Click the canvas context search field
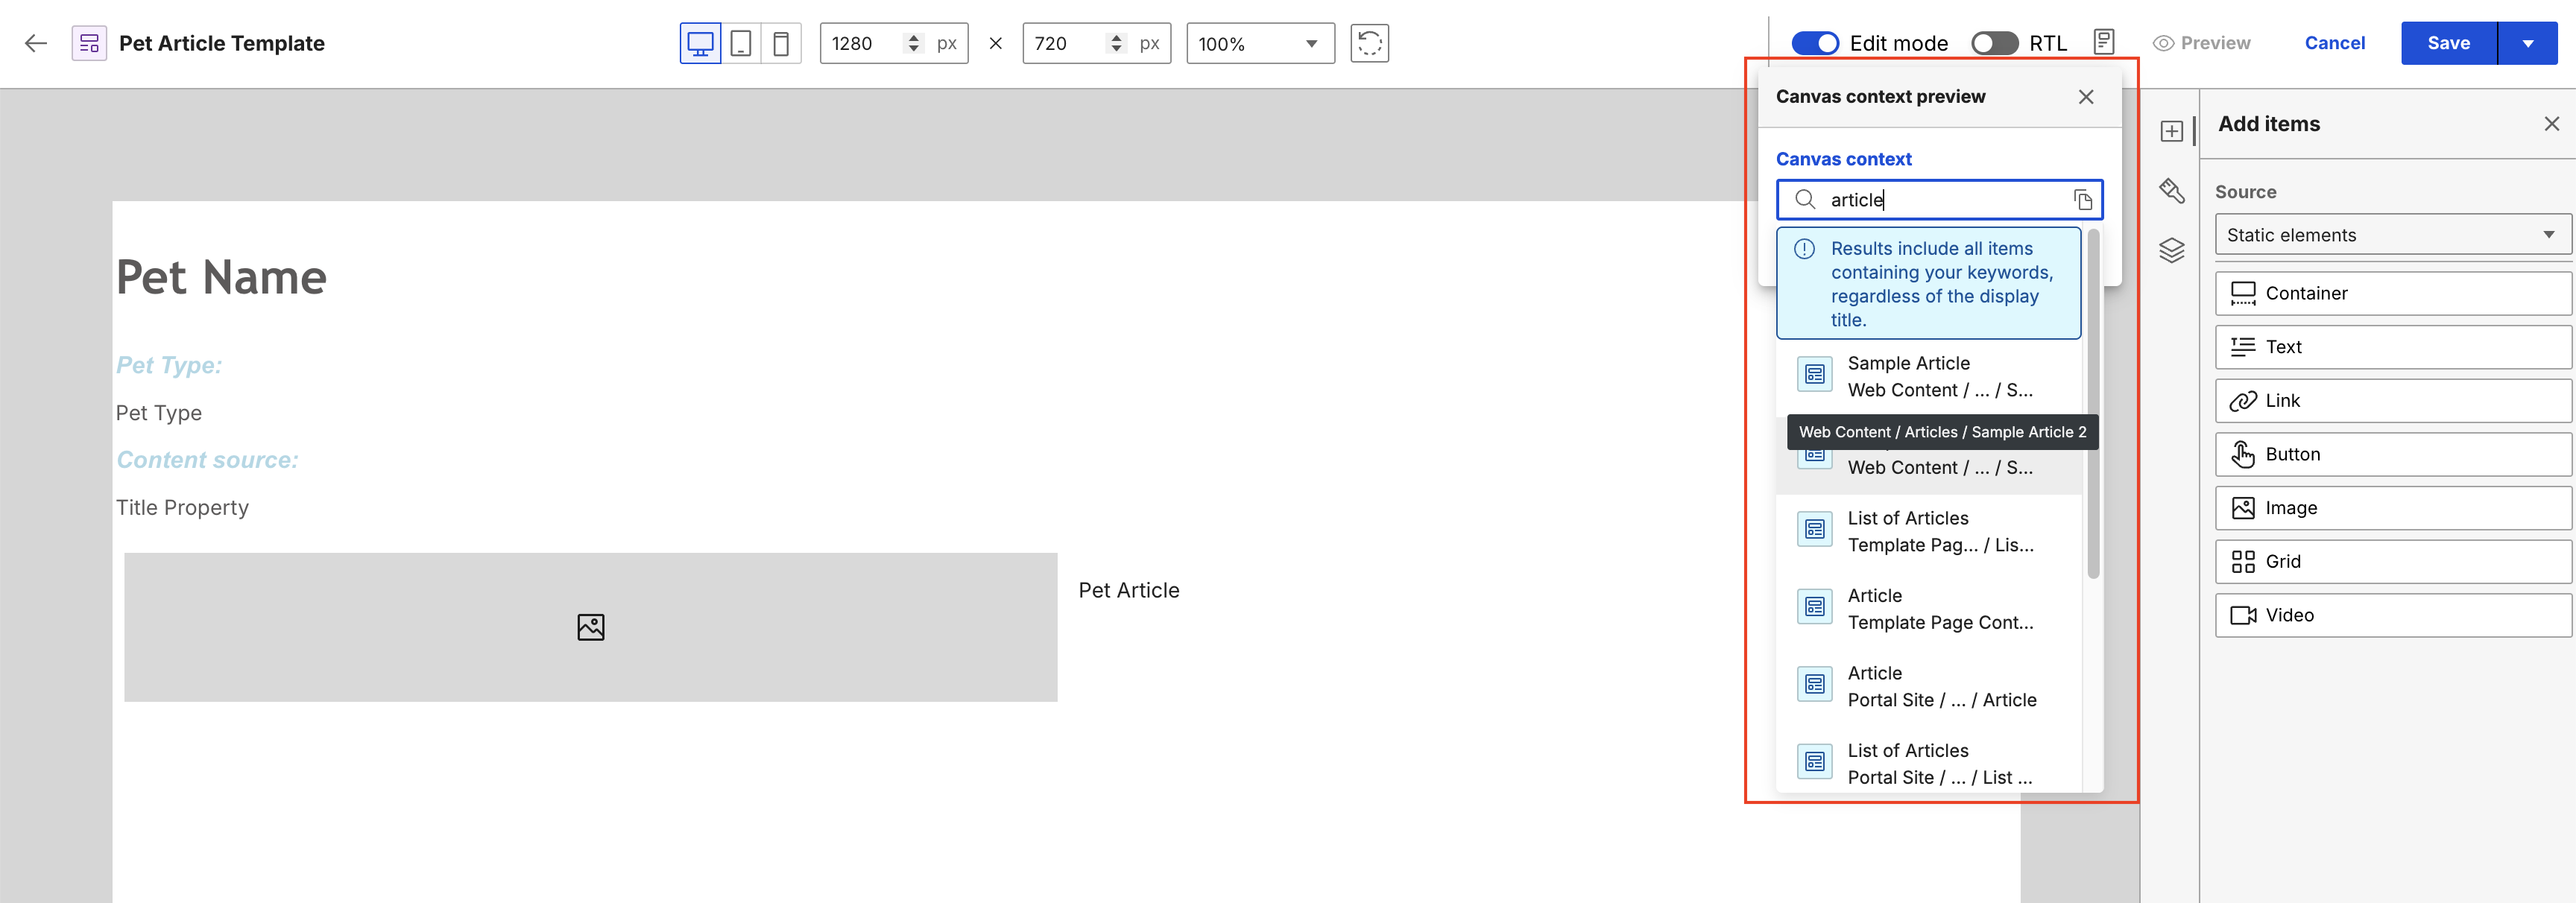Screen dimensions: 2576x903 [x=1939, y=200]
